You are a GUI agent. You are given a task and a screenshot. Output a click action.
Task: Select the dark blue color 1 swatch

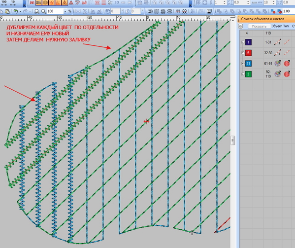pos(248,42)
